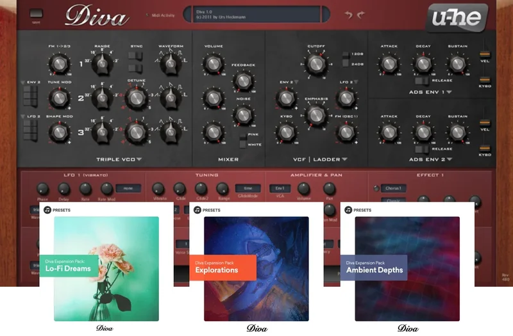Open Lo-Fi Dreams preset pack cover
The height and width of the screenshot is (336, 513).
coord(106,269)
